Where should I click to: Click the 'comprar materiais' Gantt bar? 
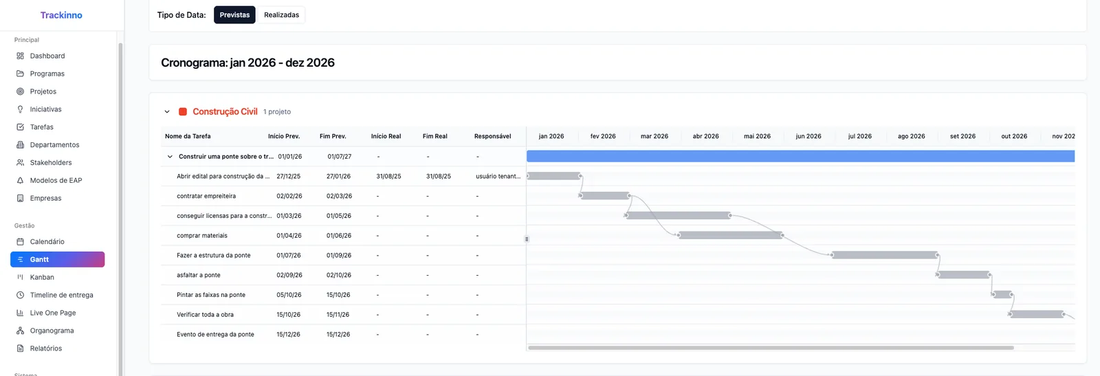[x=730, y=235]
